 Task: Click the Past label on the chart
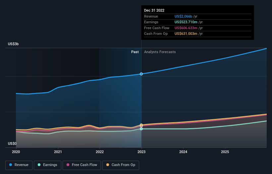pos(135,52)
